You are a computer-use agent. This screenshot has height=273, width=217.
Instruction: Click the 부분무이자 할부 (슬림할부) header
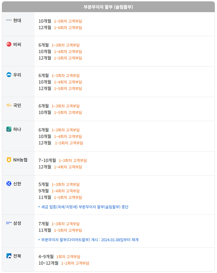(x=108, y=7)
